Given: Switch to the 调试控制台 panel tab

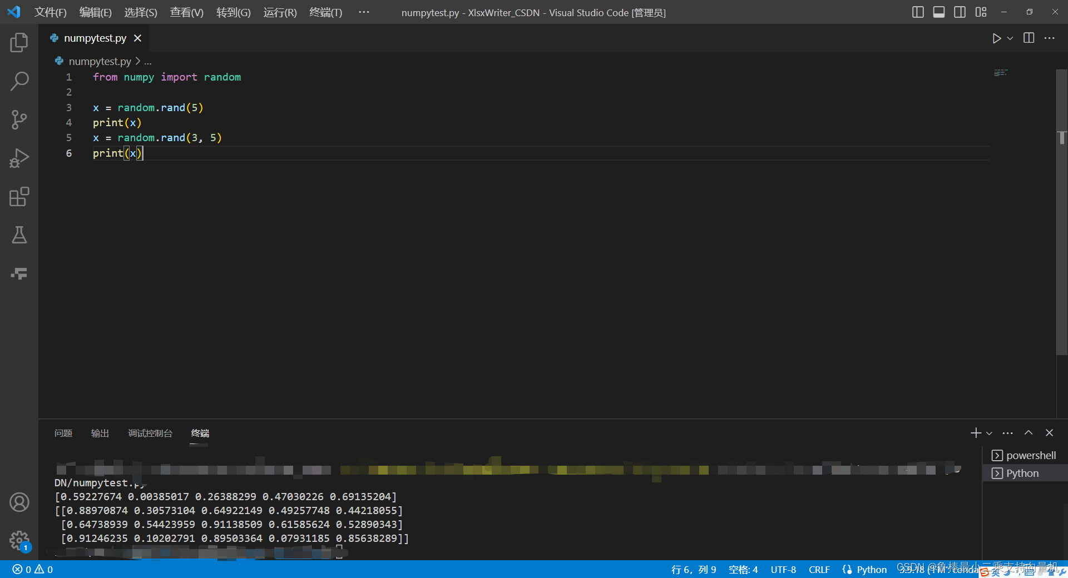Looking at the screenshot, I should tap(150, 433).
